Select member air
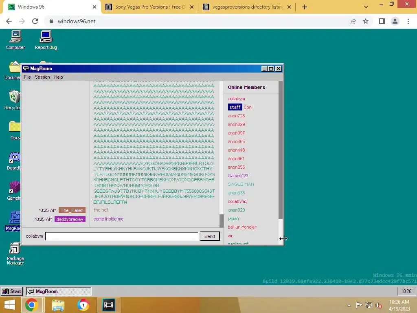This screenshot has height=313, width=417. (x=230, y=236)
